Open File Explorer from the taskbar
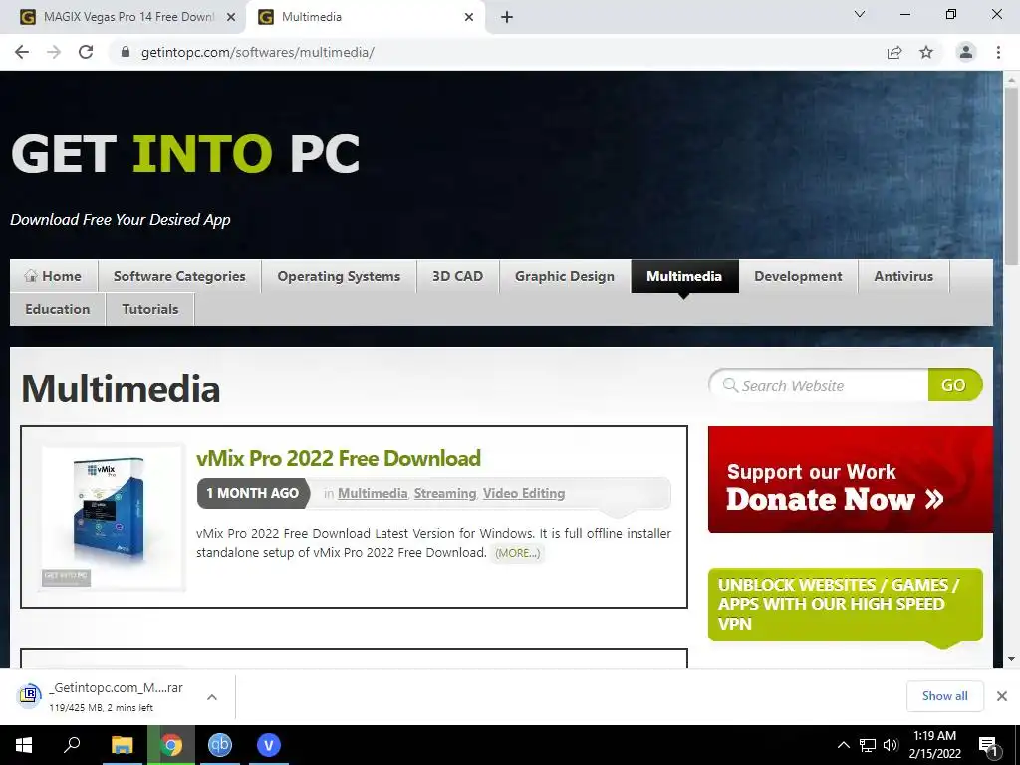Screen dimensions: 1020x765 tap(122, 745)
